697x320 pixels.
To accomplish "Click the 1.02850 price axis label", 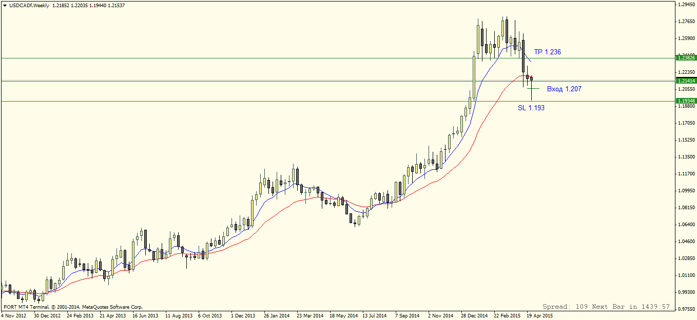I will coord(687,258).
